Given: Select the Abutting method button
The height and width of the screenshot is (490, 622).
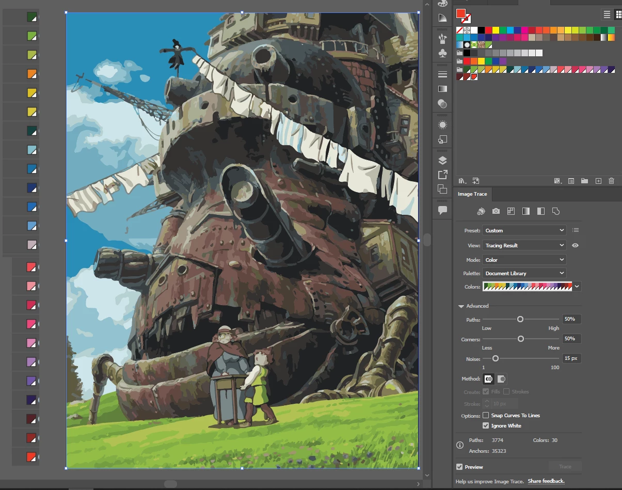Looking at the screenshot, I should (x=488, y=379).
